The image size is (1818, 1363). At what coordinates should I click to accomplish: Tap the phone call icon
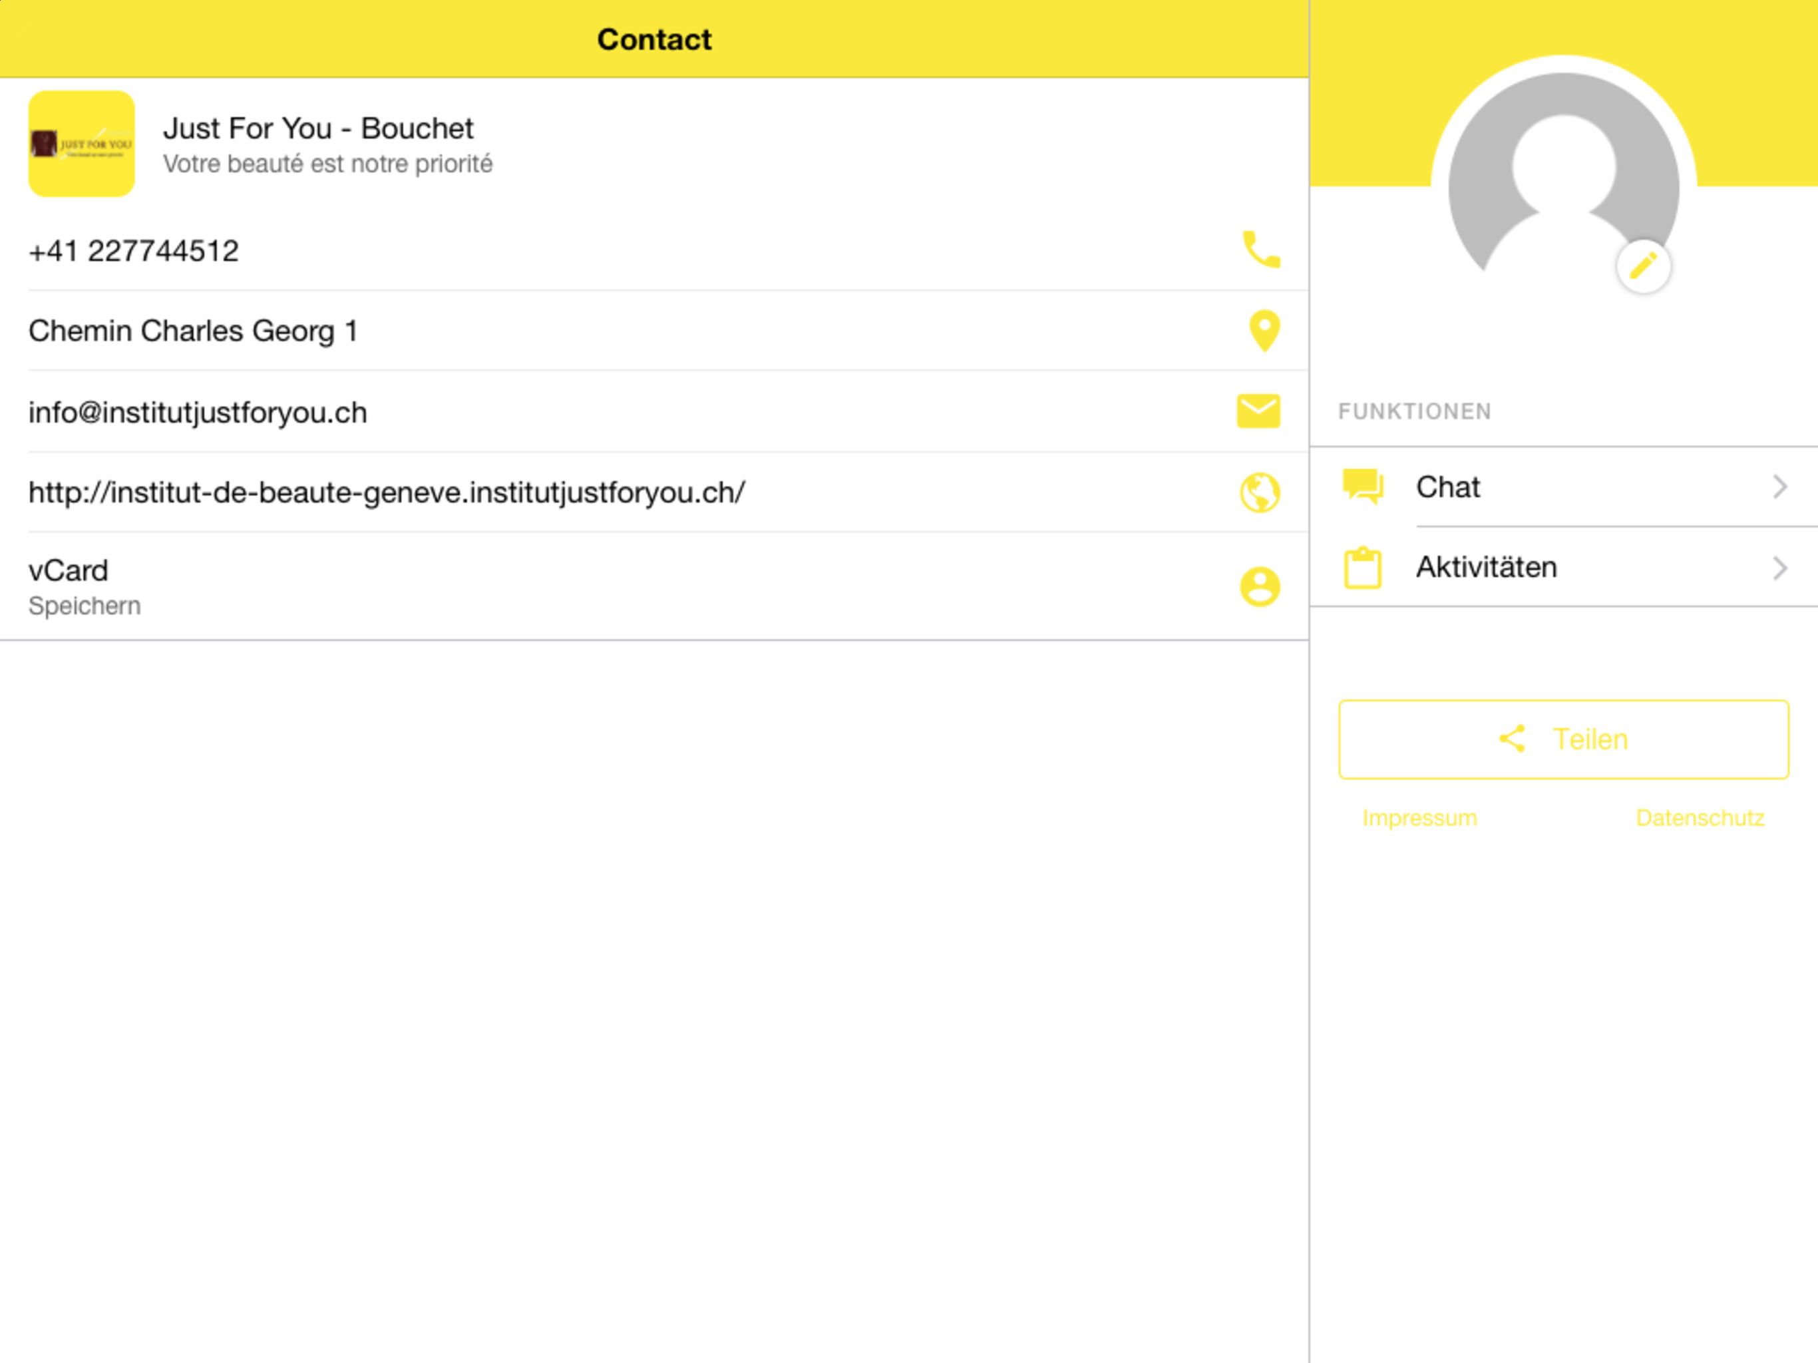[1261, 250]
